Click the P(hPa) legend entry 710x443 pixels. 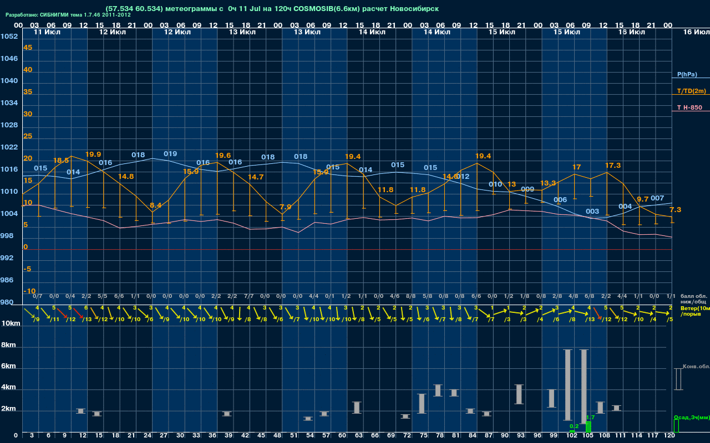pyautogui.click(x=687, y=74)
